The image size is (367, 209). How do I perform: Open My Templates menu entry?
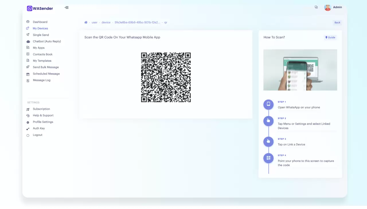42,61
